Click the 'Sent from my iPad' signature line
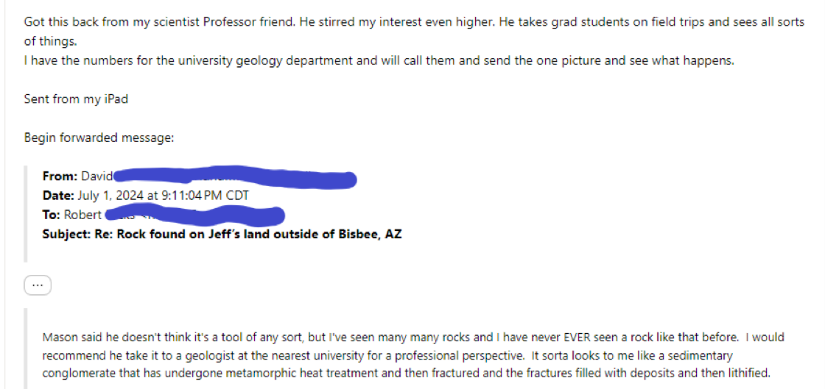825x389 pixels. pos(77,99)
